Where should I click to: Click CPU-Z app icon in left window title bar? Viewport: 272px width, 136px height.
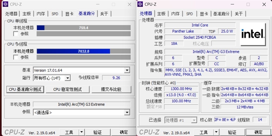(x=5, y=4)
